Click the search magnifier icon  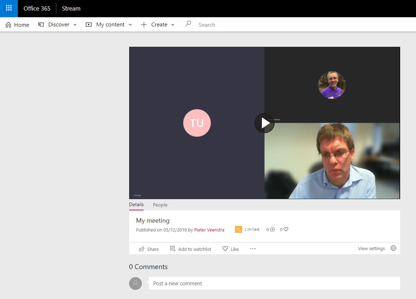tap(188, 24)
